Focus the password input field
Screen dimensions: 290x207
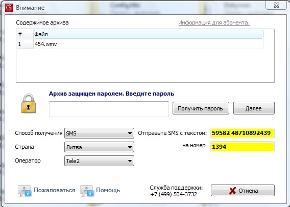(109, 109)
